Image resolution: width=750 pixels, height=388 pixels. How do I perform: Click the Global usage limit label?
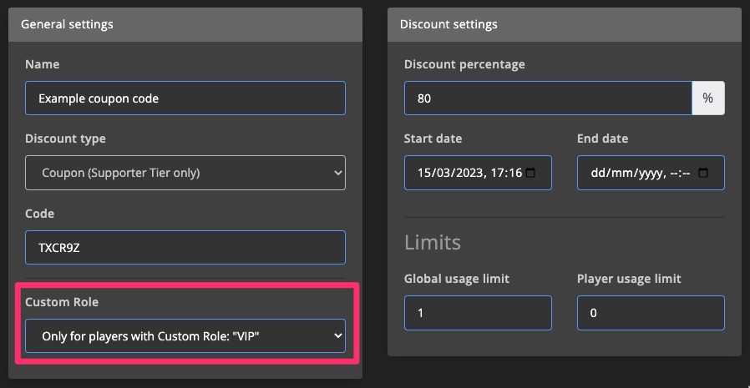click(456, 278)
